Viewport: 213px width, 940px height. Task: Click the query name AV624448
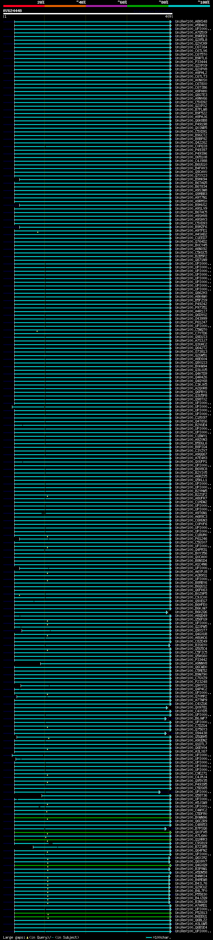12,11
